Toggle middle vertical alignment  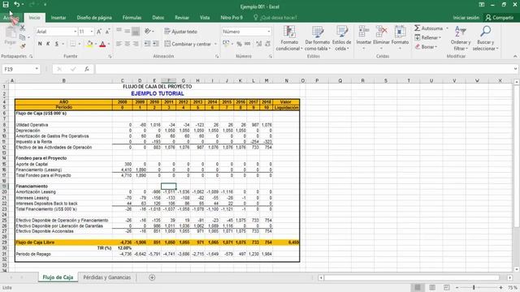128,32
